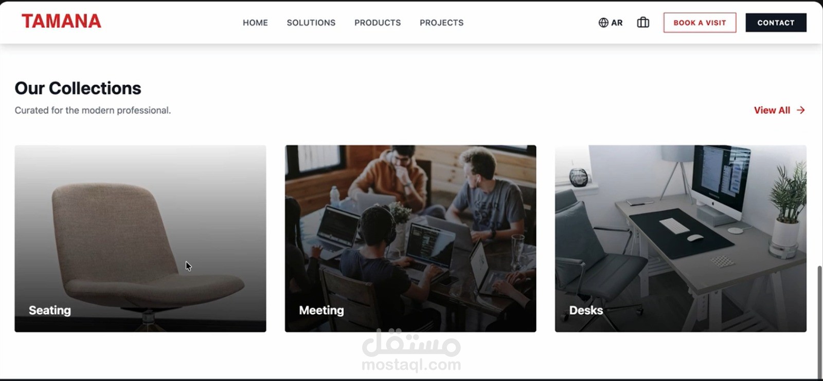Switch language to AR
This screenshot has height=381, width=823.
[617, 23]
